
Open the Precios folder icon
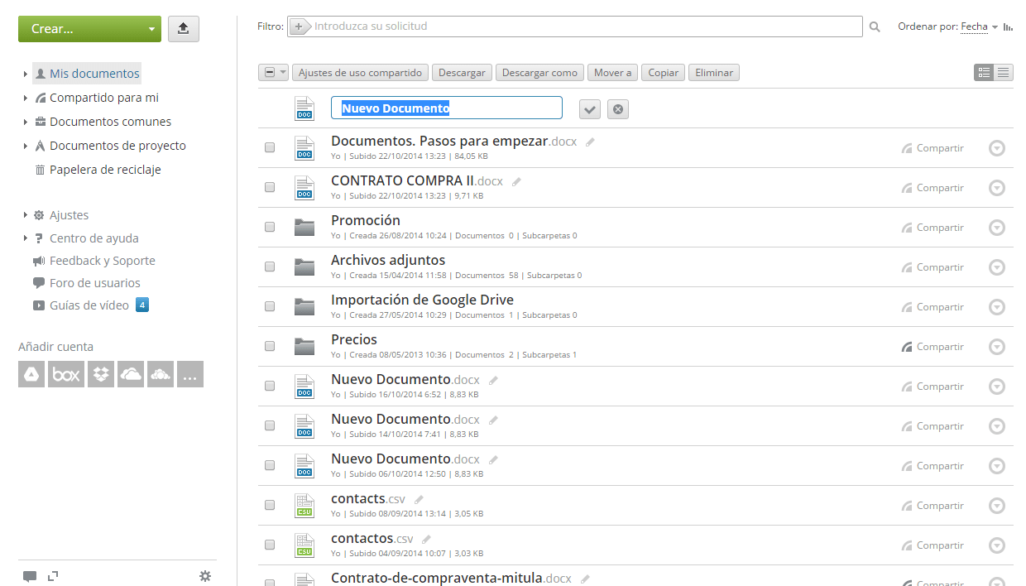coord(304,347)
